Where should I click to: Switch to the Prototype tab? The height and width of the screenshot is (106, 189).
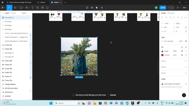[171, 13]
